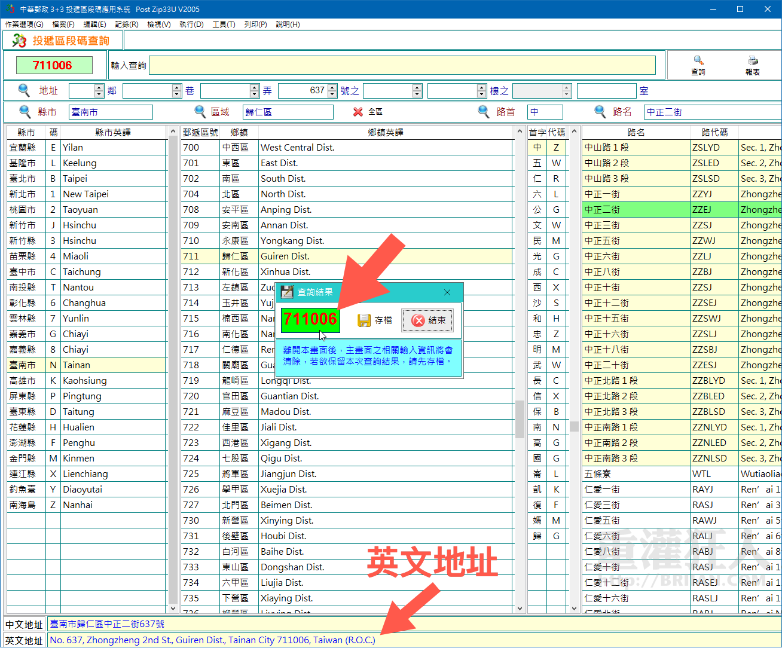Click magnifier icon beside 區域
The image size is (782, 648).
[200, 111]
